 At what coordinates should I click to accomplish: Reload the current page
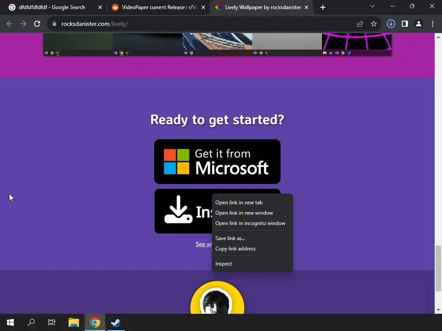click(37, 24)
